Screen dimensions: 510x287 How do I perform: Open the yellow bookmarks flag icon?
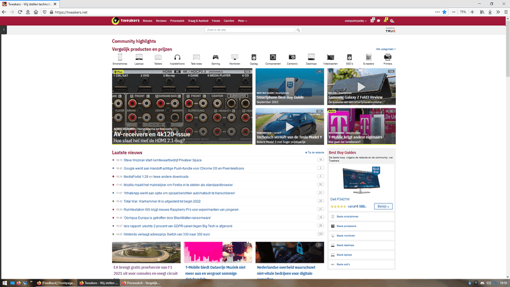(386, 20)
